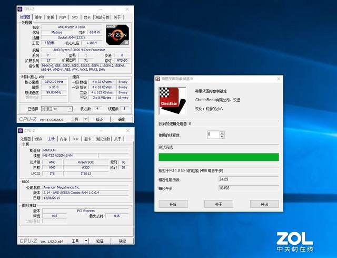Select 显卡 tab in mainboard window
This screenshot has height=258, width=337.
pos(88,139)
